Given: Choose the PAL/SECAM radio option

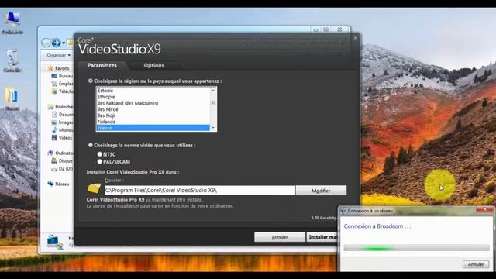Looking at the screenshot, I should [100, 162].
